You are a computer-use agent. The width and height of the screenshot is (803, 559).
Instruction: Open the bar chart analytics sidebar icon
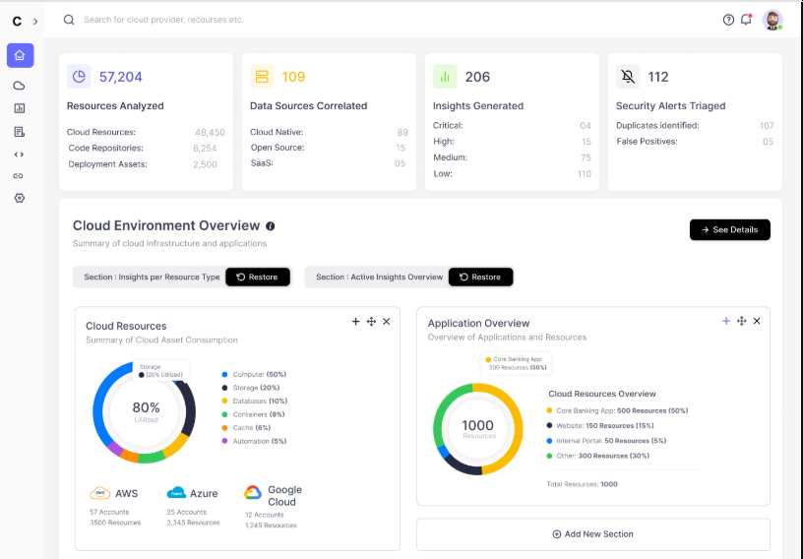[19, 108]
